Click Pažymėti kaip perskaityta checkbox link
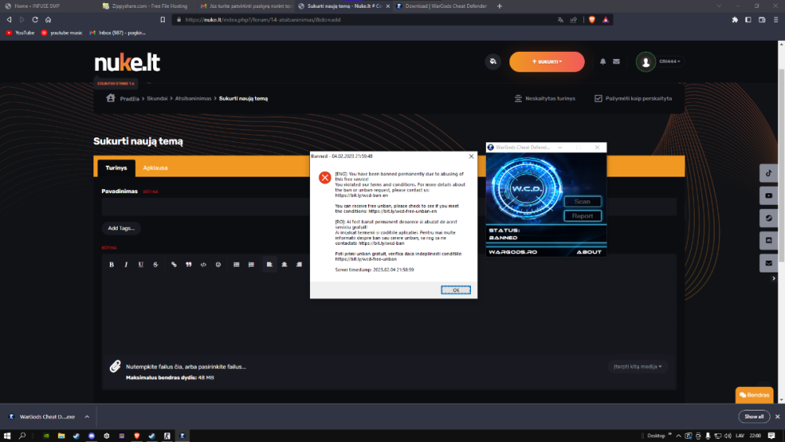 (x=633, y=99)
